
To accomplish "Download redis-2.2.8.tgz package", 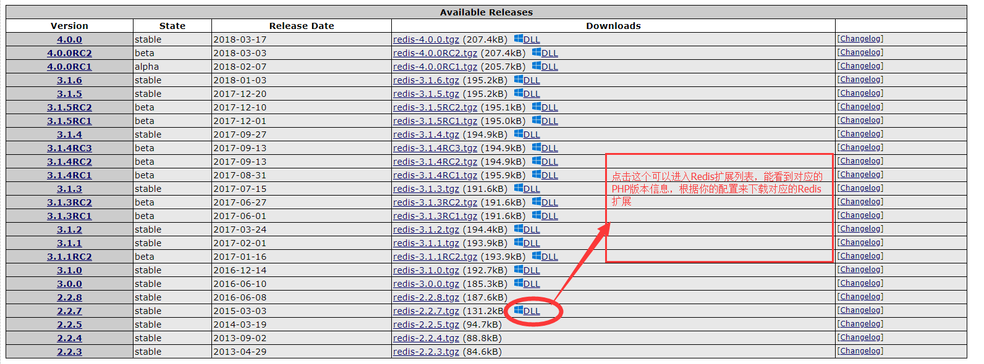I will coord(426,297).
